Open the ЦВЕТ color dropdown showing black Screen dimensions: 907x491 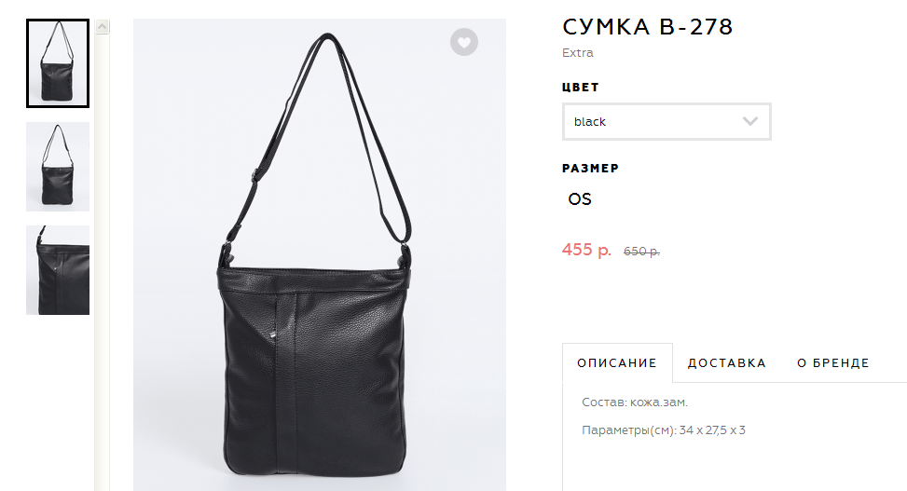667,121
